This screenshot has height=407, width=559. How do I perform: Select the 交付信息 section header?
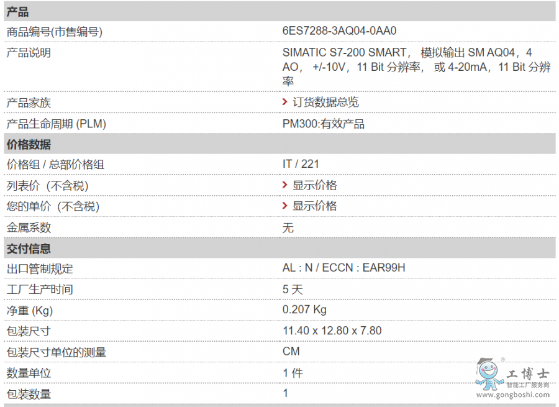coord(29,249)
